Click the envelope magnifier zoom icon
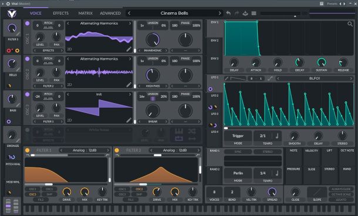 (x=350, y=24)
